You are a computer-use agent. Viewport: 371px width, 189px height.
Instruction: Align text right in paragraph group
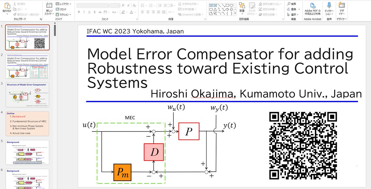[x=153, y=12]
